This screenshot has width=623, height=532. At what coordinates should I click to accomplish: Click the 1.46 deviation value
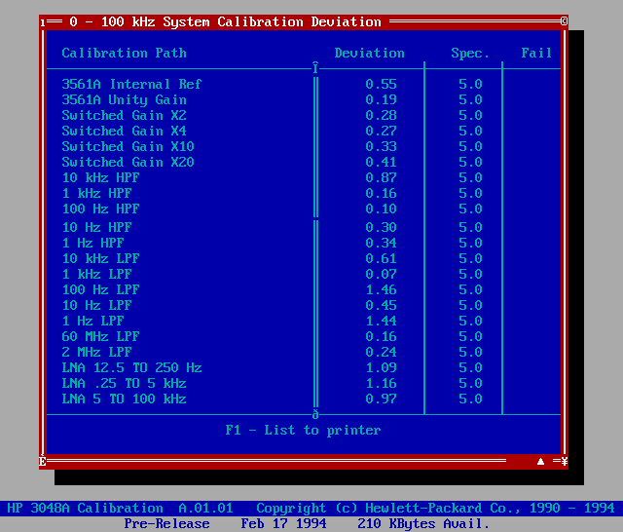[x=381, y=289]
